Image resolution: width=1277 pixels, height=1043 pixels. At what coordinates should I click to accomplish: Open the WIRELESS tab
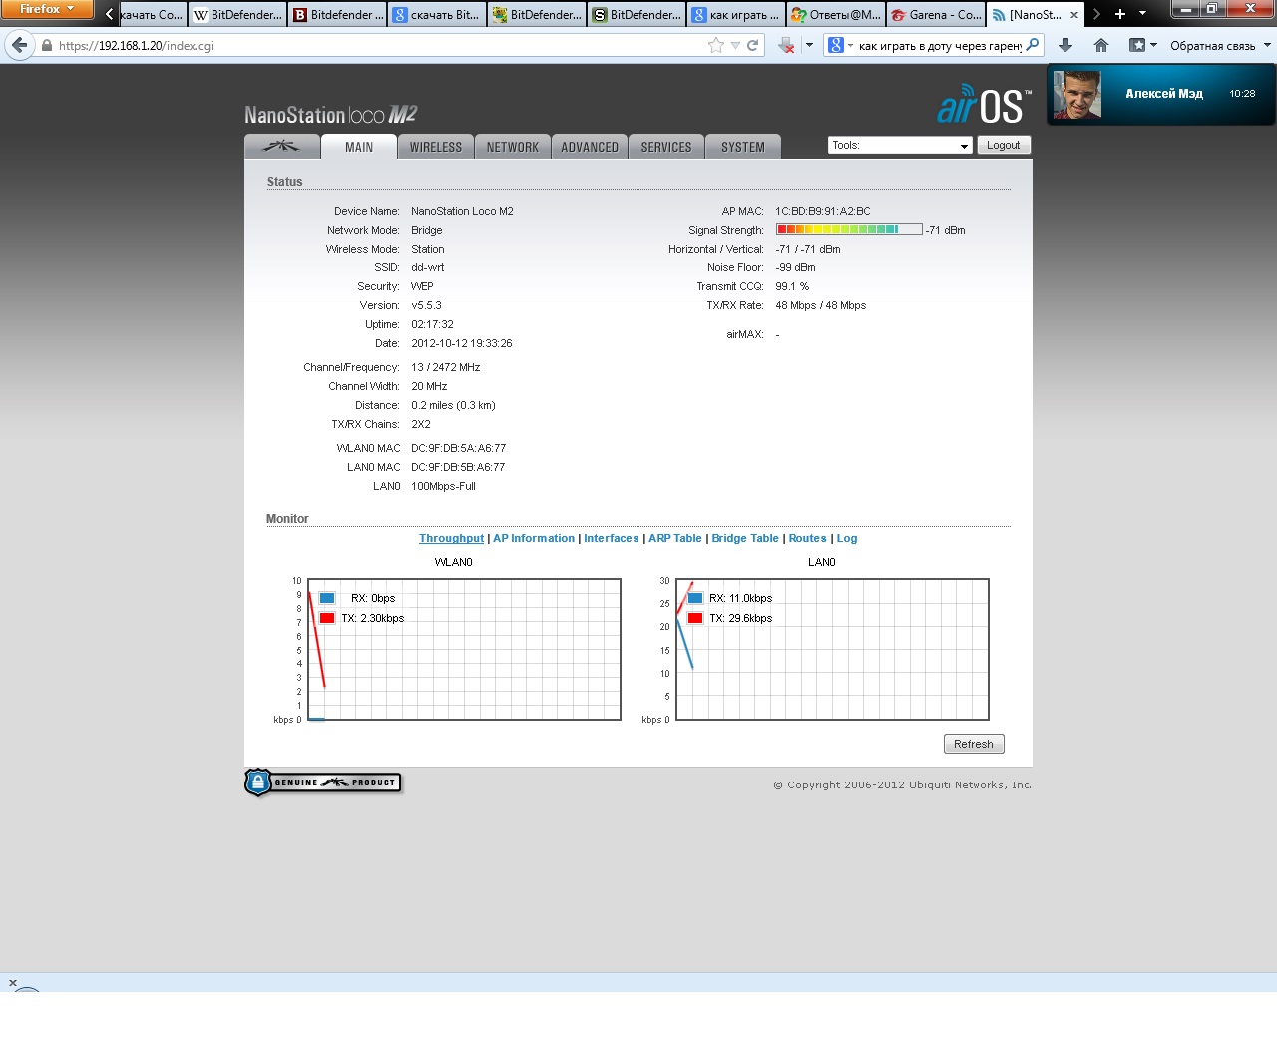coord(436,147)
